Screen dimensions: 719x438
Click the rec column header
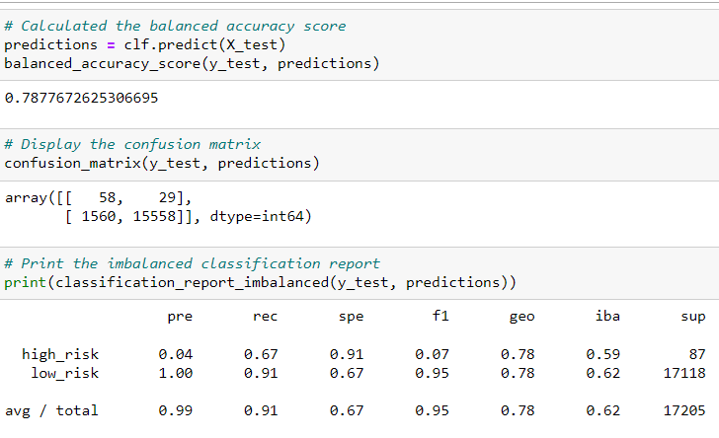(265, 316)
